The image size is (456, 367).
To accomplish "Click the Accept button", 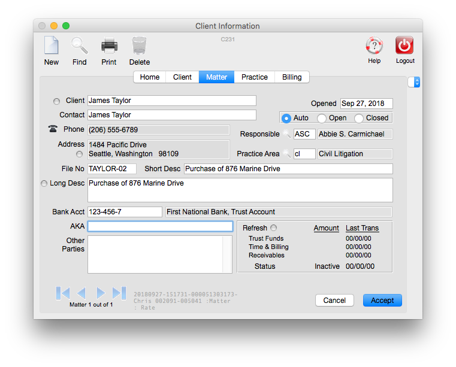I will (382, 301).
